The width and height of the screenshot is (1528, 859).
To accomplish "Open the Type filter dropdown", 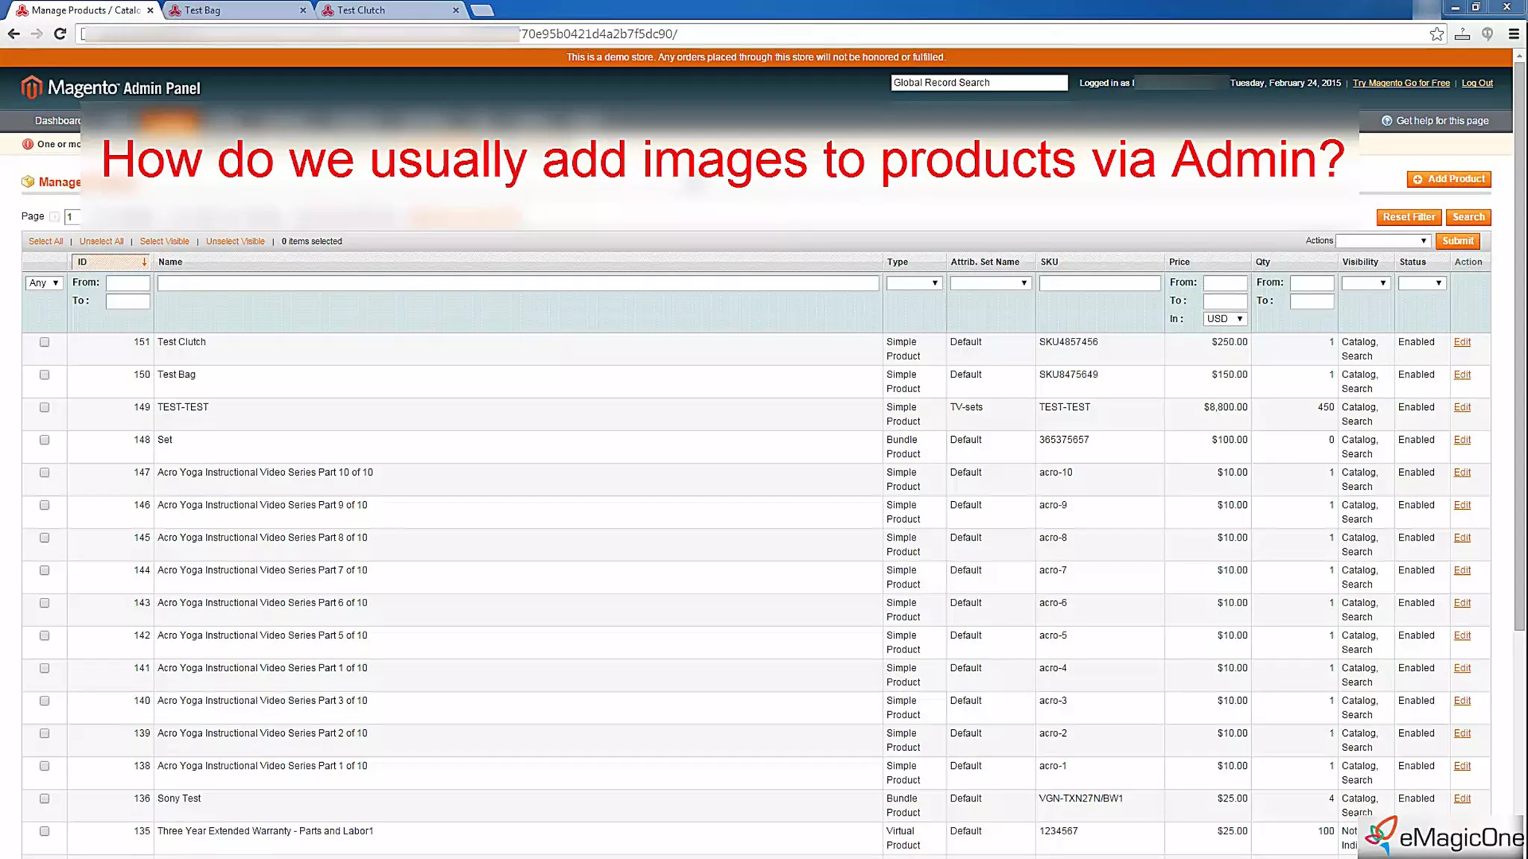I will tap(913, 283).
